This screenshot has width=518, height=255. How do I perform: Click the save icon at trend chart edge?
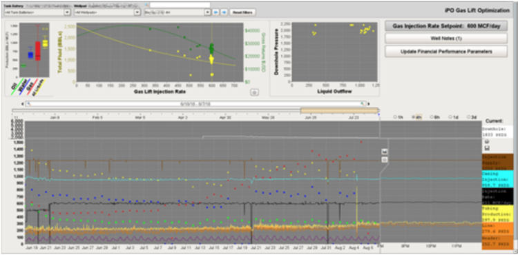click(385, 152)
